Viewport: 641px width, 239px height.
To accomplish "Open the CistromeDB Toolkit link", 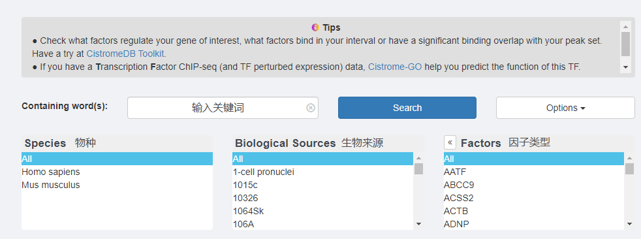I will (125, 54).
